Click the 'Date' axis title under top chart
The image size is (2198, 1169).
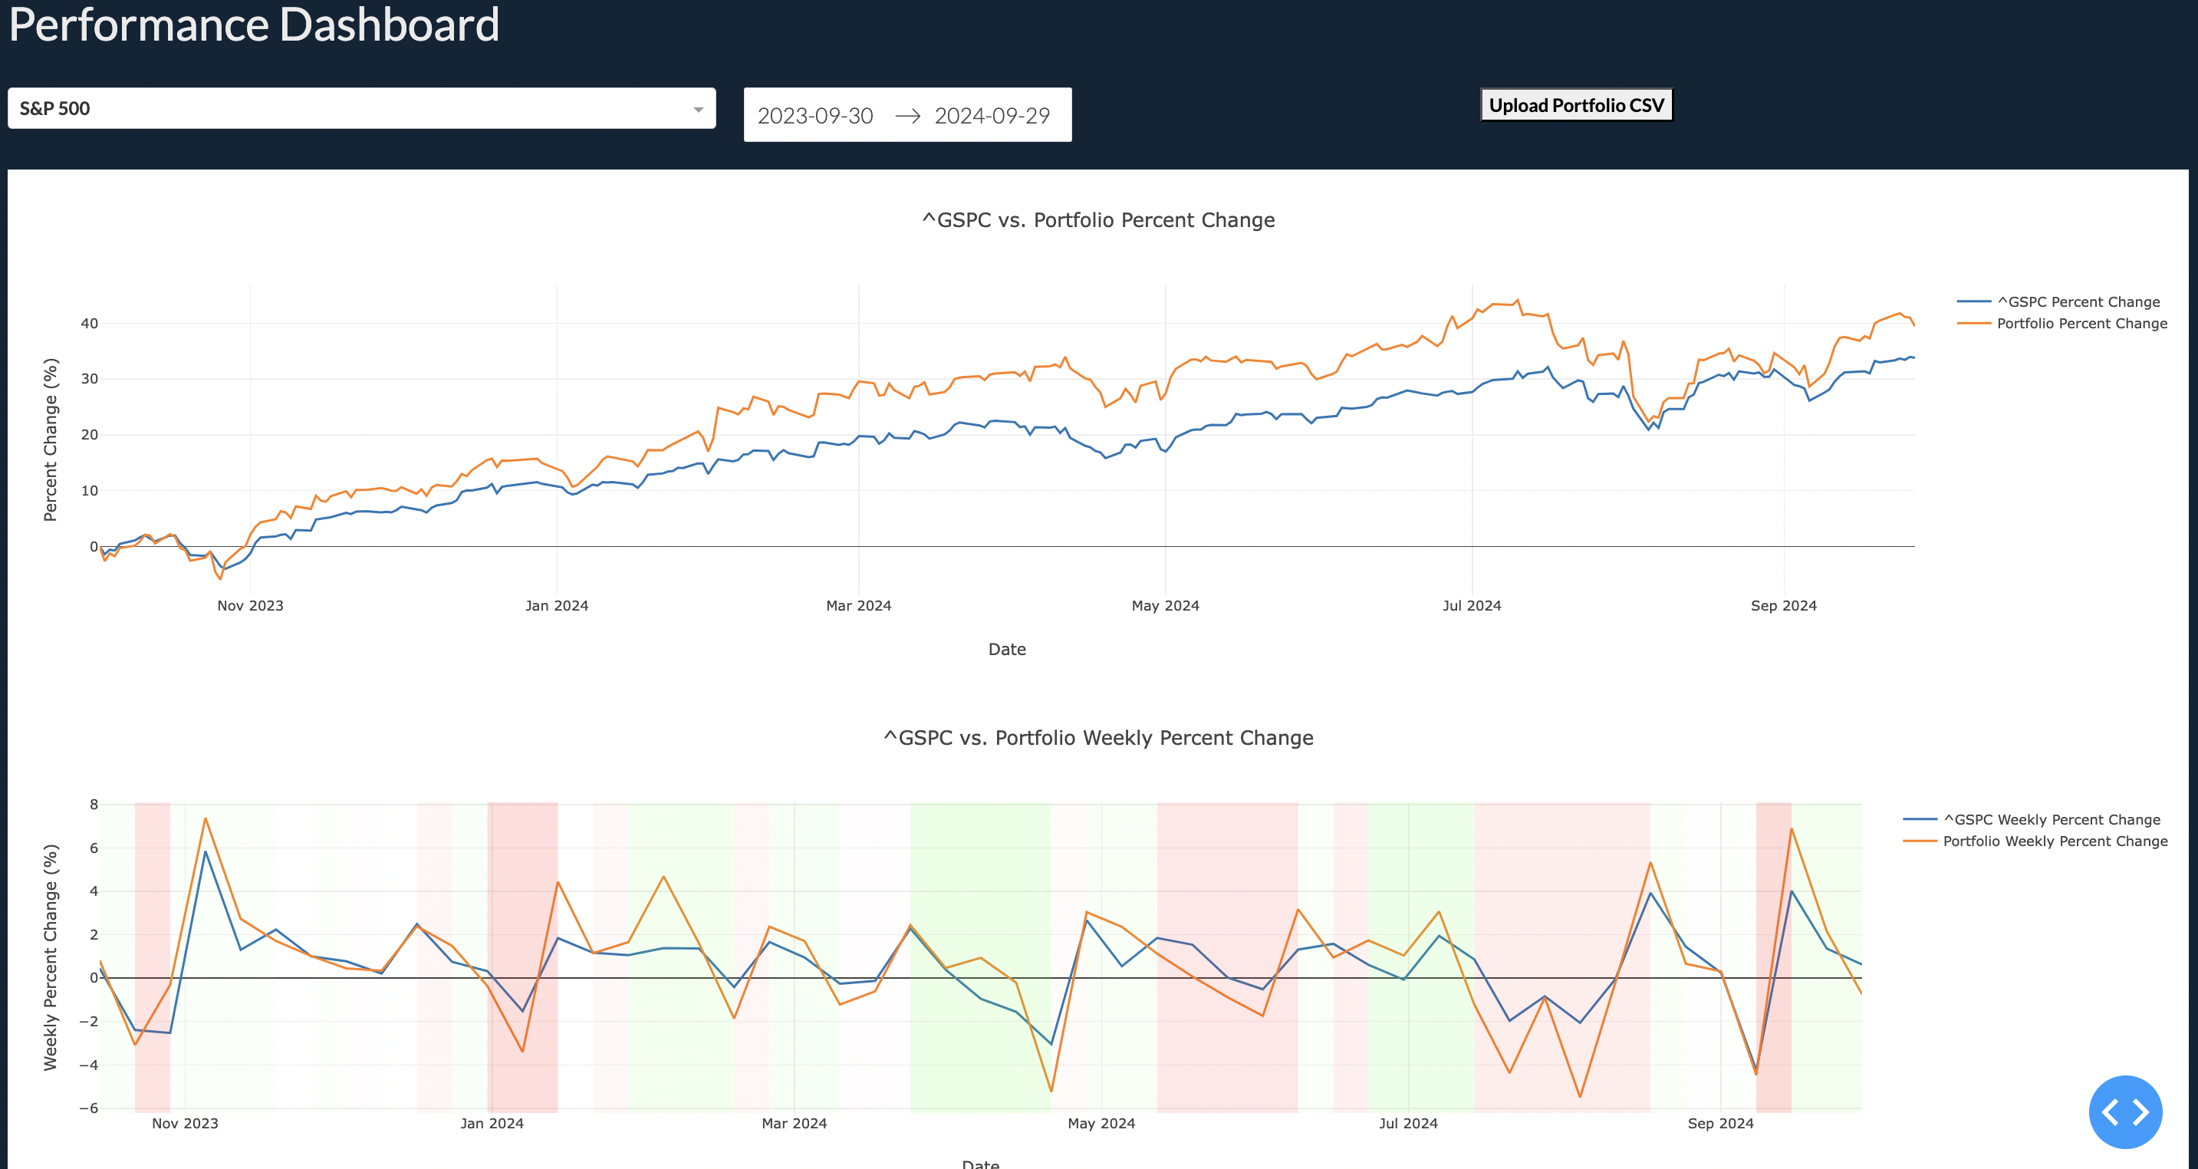click(x=1007, y=650)
